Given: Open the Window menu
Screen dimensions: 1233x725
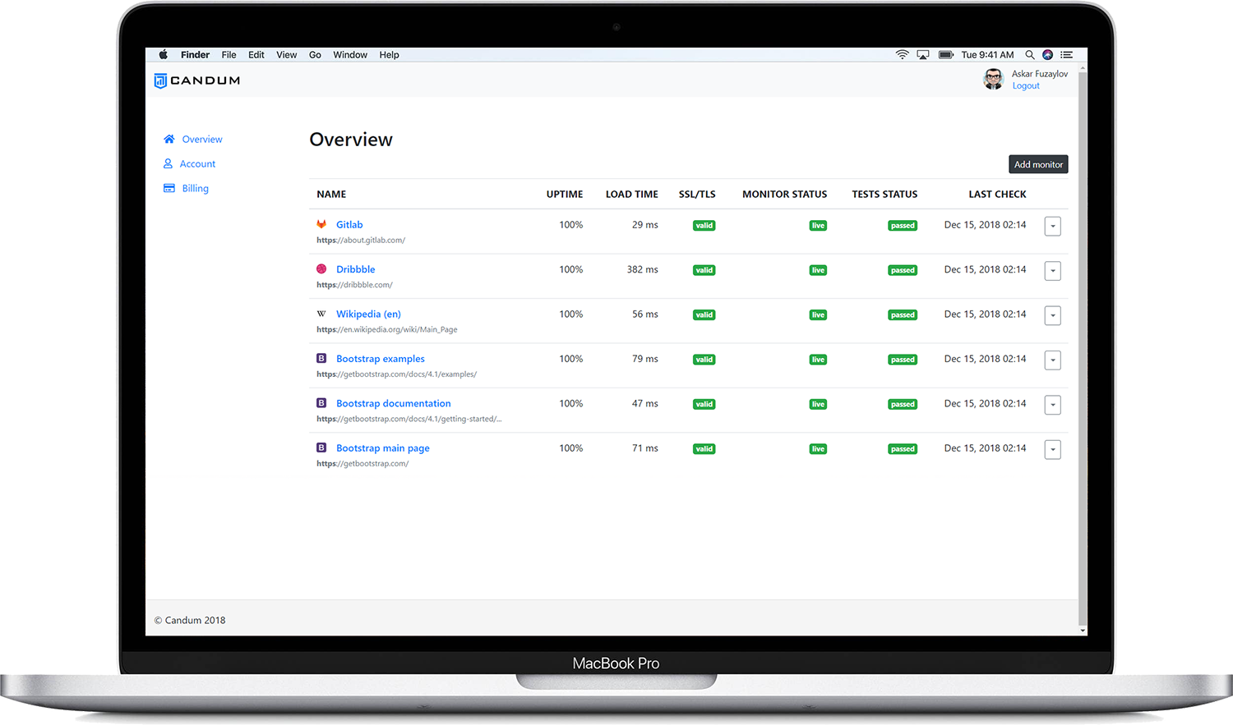Looking at the screenshot, I should click(x=350, y=55).
